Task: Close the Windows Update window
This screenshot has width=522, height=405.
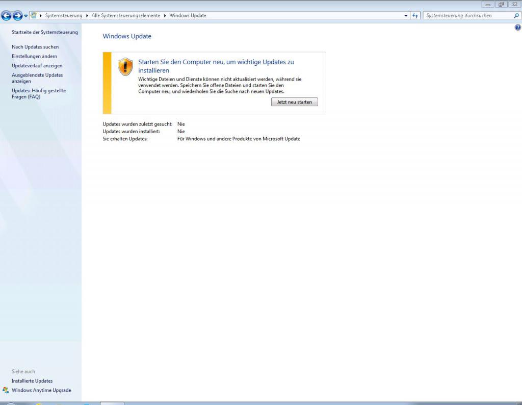Action: coord(514,5)
